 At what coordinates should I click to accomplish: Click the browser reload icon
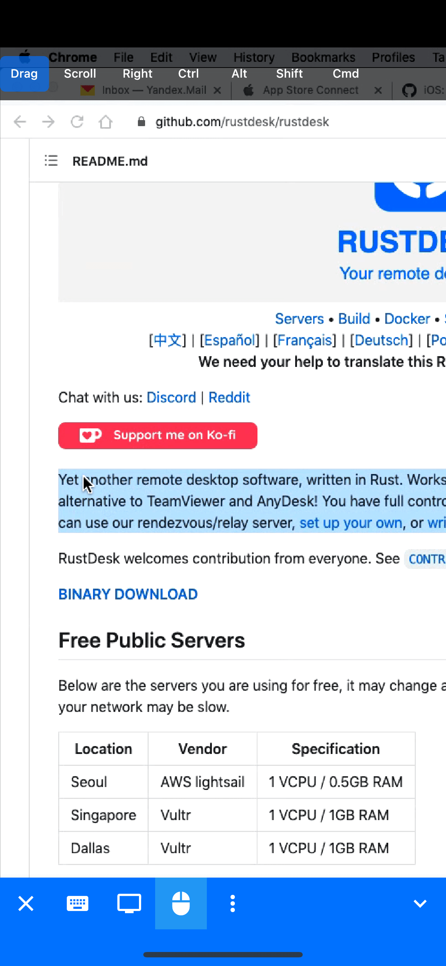coord(77,122)
